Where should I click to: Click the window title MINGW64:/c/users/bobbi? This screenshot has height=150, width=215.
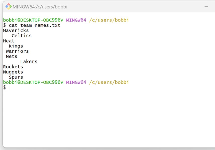point(40,7)
